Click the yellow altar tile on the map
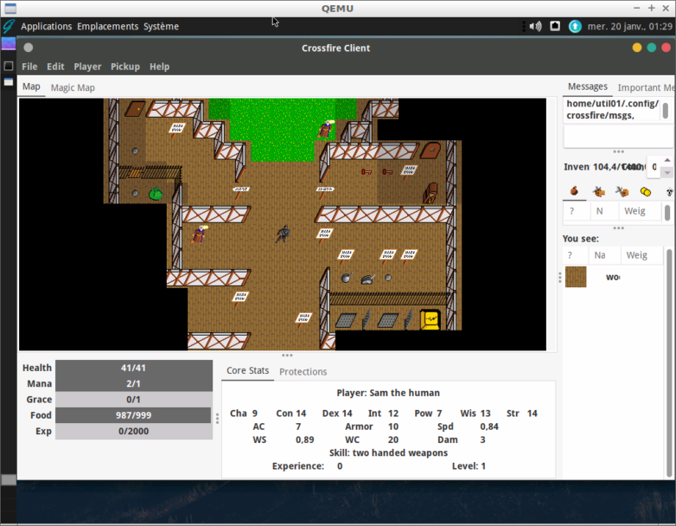This screenshot has height=526, width=676. pyautogui.click(x=430, y=320)
